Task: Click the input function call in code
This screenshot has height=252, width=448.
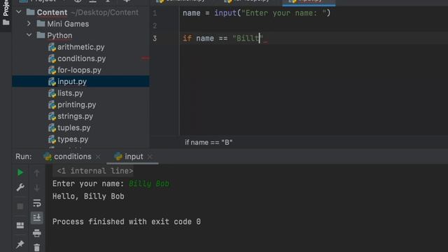Action: (225, 13)
